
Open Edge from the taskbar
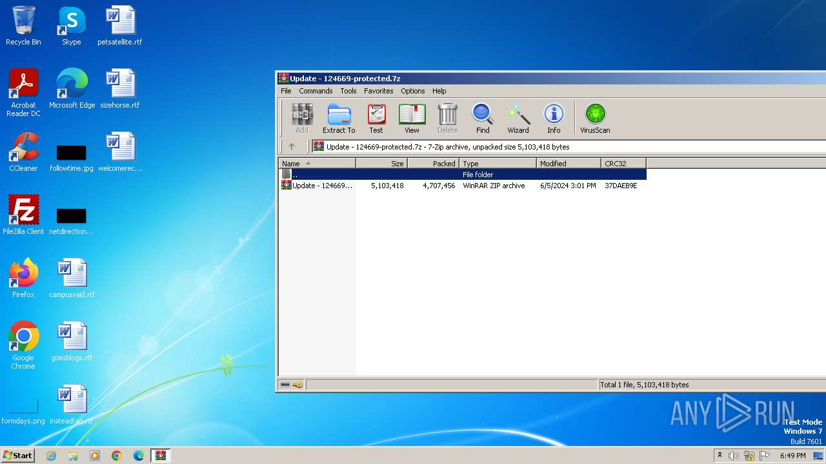pyautogui.click(x=139, y=456)
